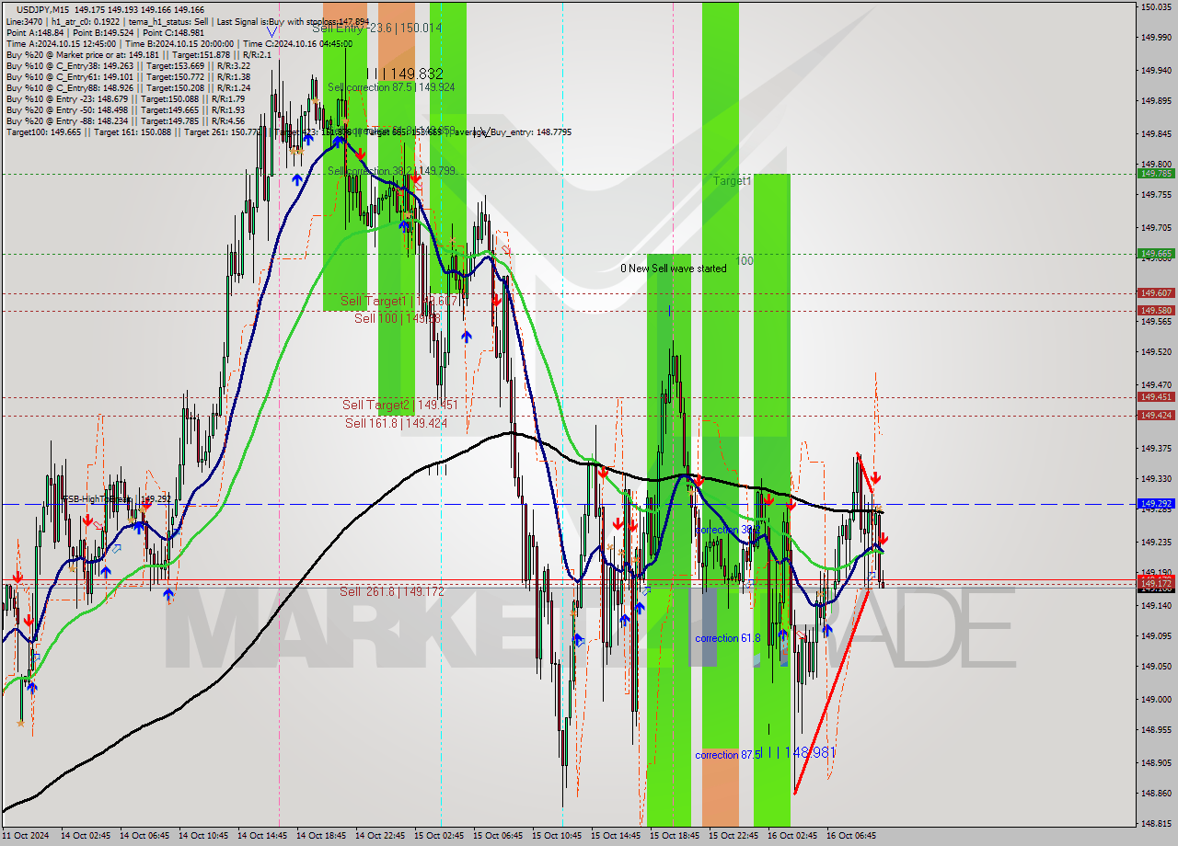Click the 'Sell correction 87.5 | 149.924' label
Viewport: 1178px width, 846px height.
(391, 87)
